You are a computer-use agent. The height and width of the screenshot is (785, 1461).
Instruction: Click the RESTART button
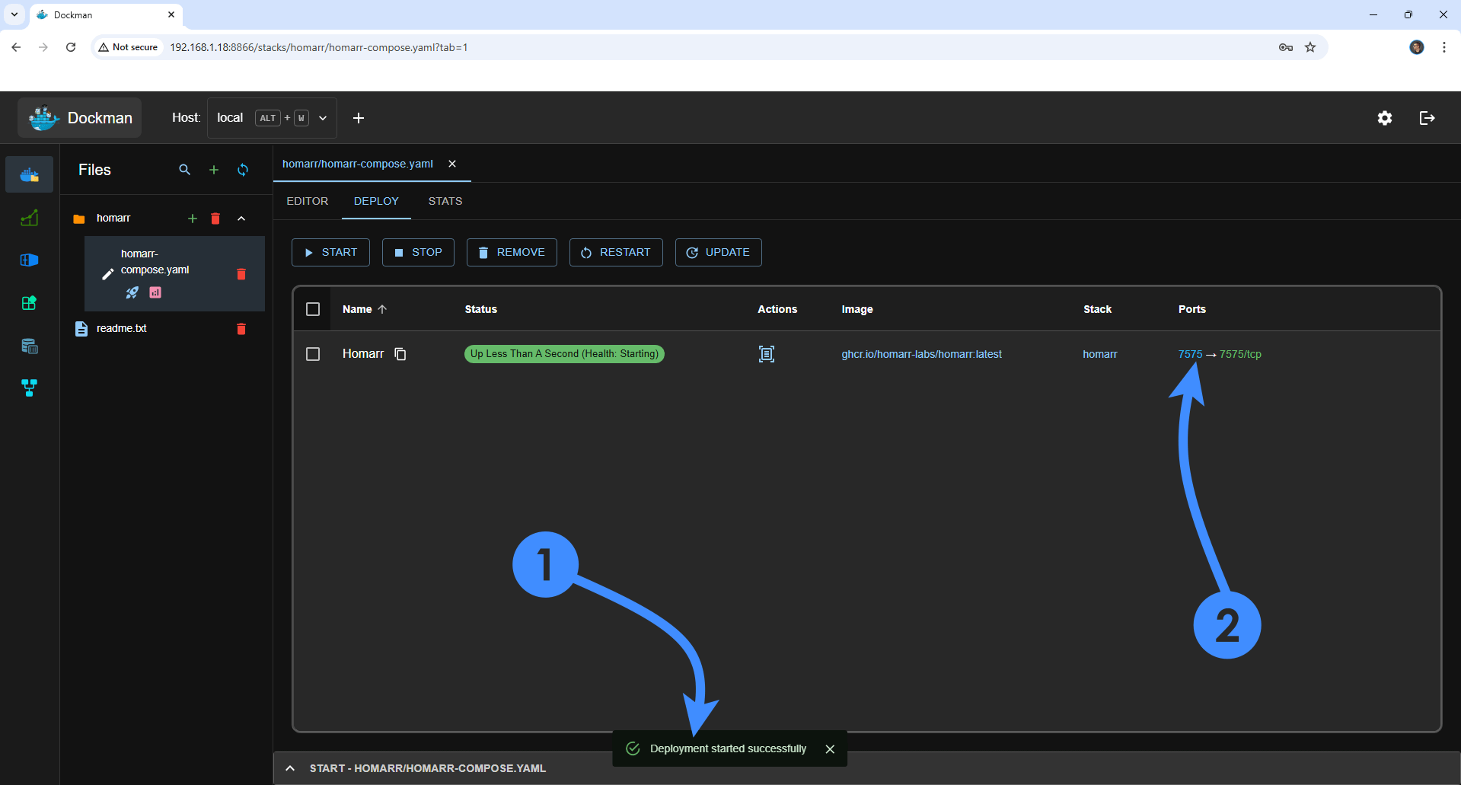[616, 253]
